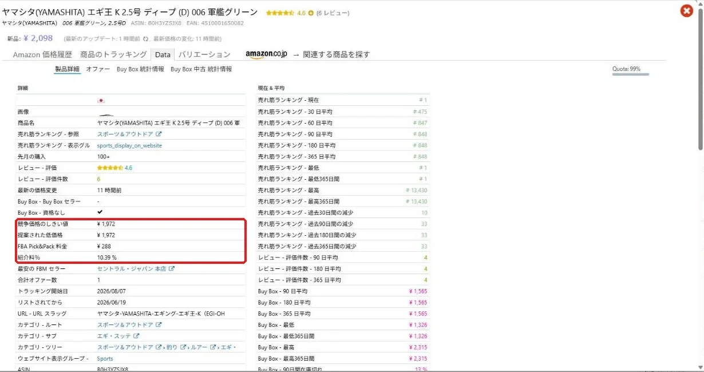Click the Quota: 99% label
This screenshot has width=704, height=372.
click(626, 69)
